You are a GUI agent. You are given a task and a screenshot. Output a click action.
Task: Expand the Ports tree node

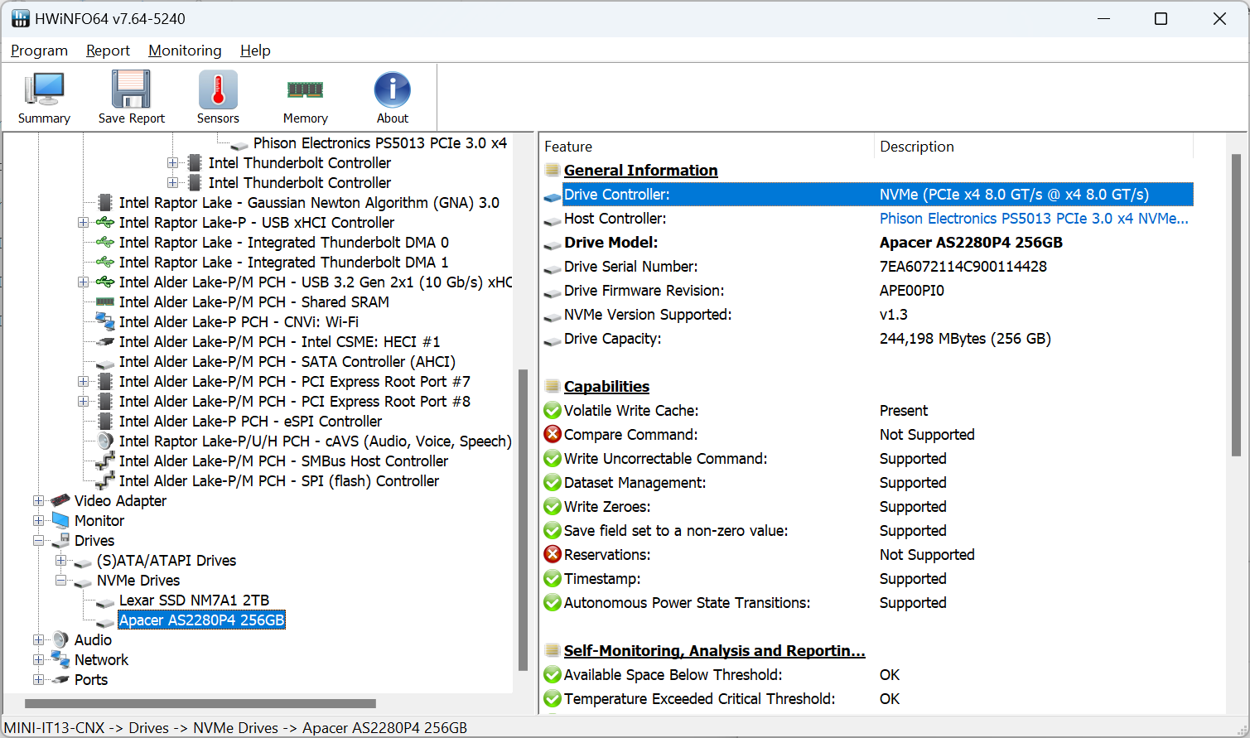point(38,679)
